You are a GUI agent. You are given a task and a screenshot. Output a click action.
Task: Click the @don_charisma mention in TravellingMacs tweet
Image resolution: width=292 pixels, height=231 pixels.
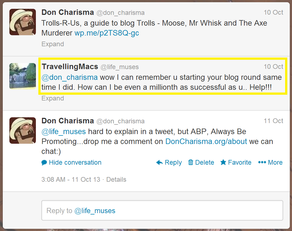[69, 77]
